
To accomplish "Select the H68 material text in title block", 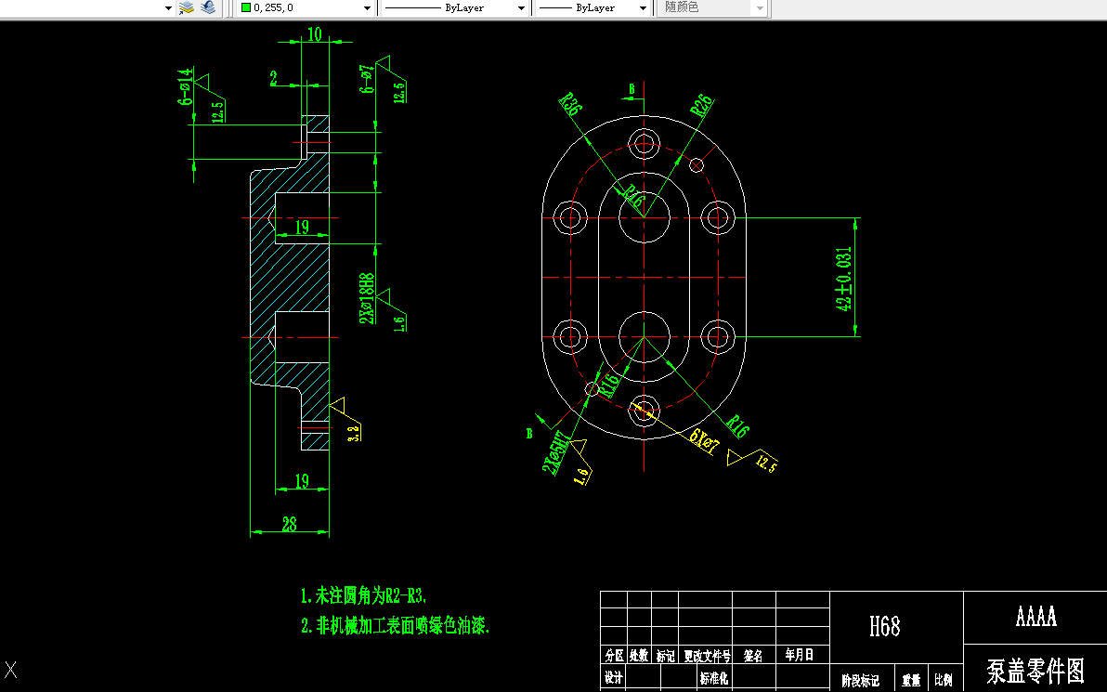I will pyautogui.click(x=885, y=626).
